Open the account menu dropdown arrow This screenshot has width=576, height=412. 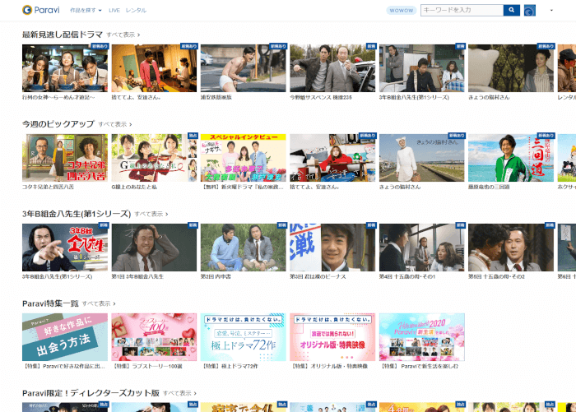(x=551, y=10)
